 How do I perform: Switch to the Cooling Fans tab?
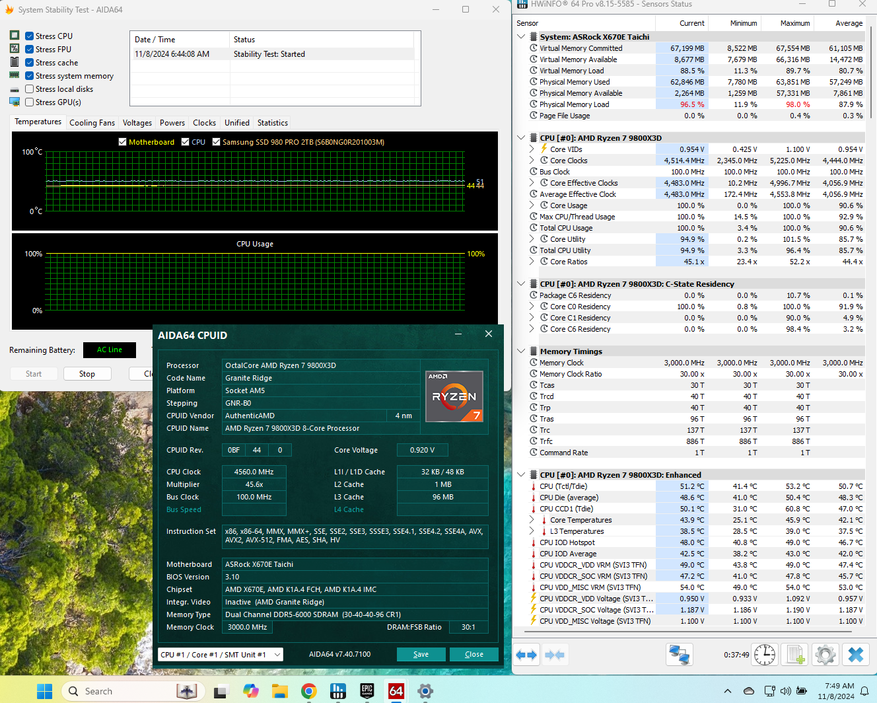pos(92,123)
